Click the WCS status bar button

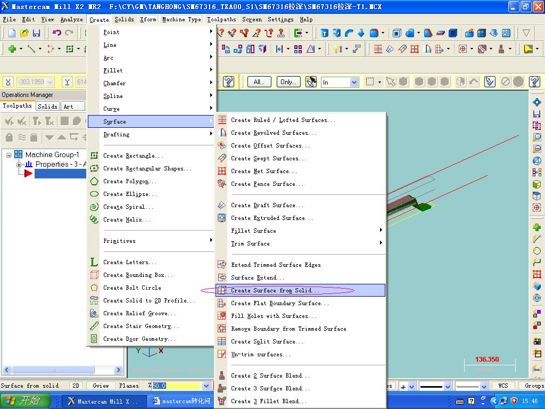(x=503, y=386)
